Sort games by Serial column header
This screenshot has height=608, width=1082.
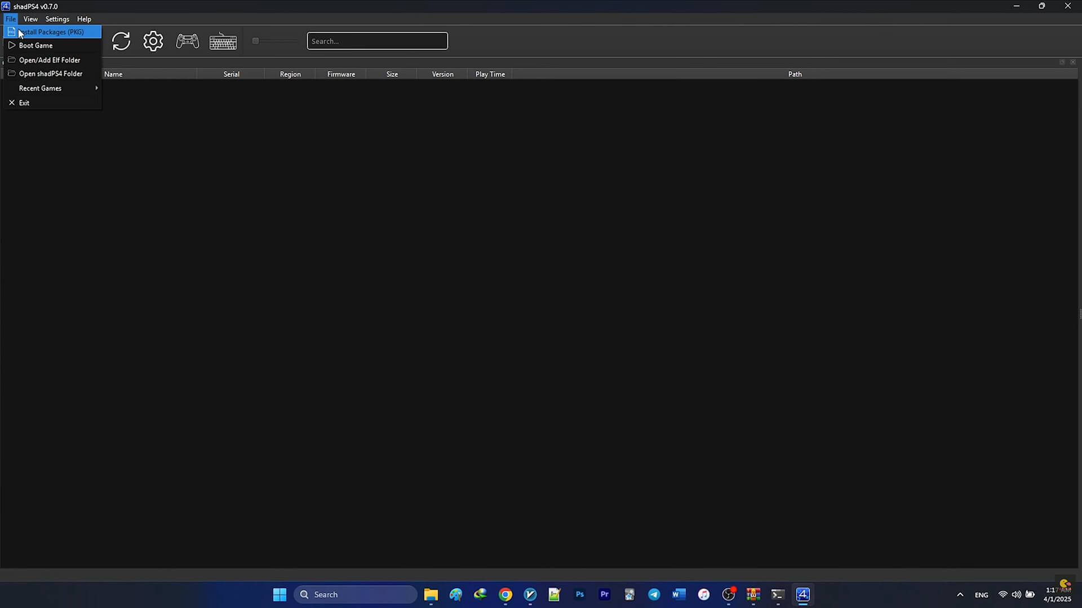pos(231,74)
